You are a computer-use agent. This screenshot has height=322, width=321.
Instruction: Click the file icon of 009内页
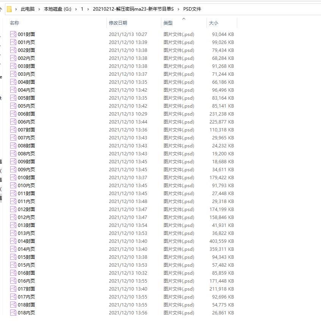(13, 169)
